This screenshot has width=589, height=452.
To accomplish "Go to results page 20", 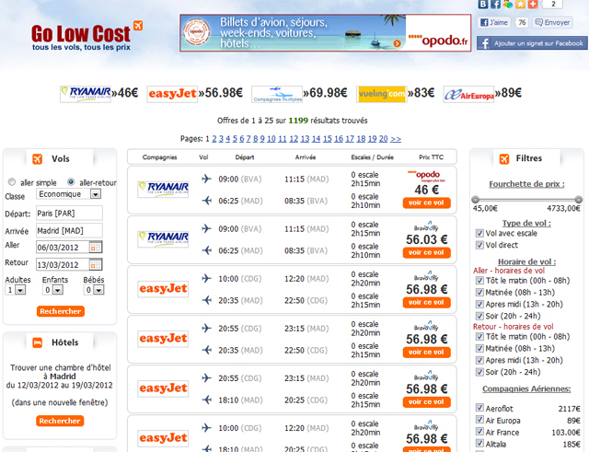I will (x=383, y=139).
